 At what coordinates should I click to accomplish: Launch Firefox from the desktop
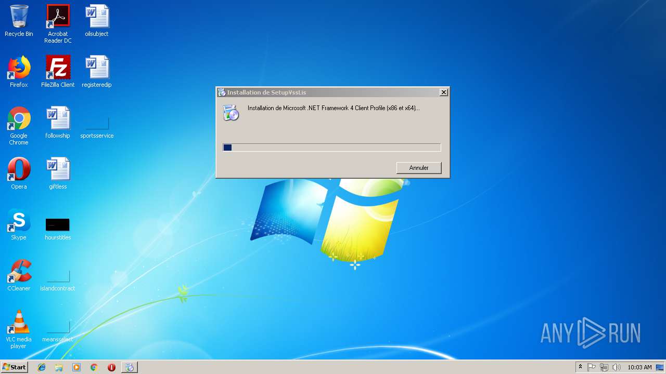[19, 72]
